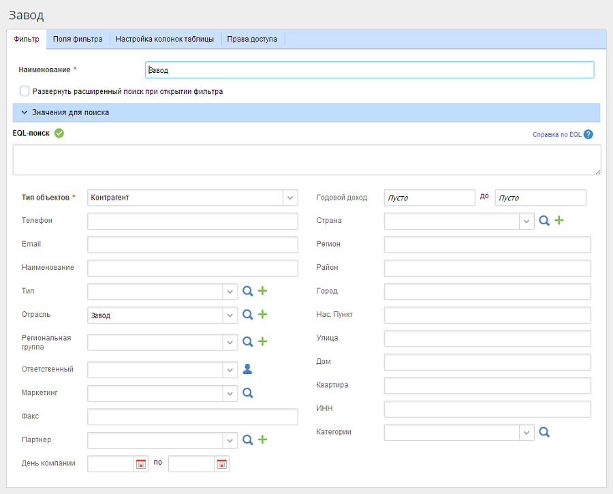Open search for the Категории field
The width and height of the screenshot is (613, 494).
coord(544,432)
